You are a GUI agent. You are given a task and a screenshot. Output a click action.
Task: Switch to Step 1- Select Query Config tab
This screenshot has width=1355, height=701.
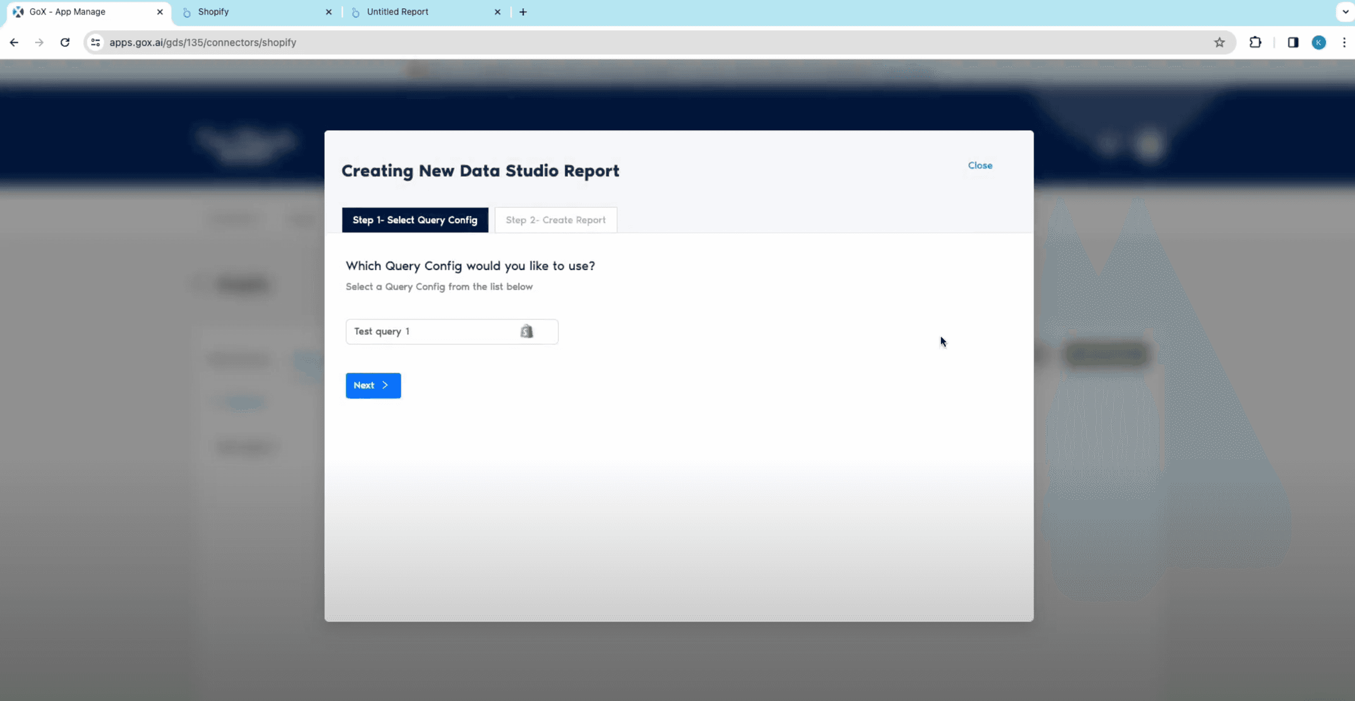[x=415, y=220]
